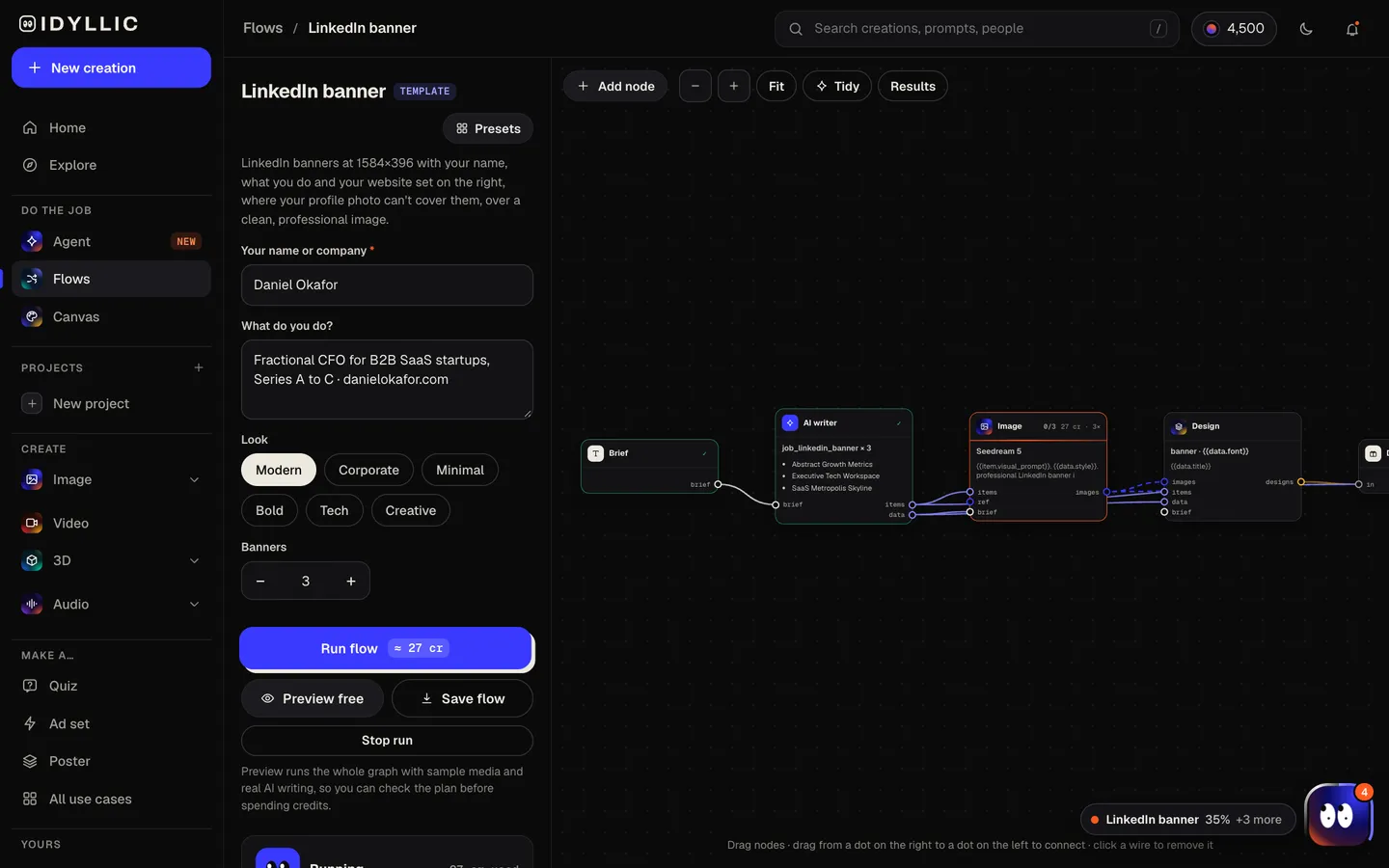The width and height of the screenshot is (1389, 868).
Task: Click Preview free button
Action: (313, 698)
